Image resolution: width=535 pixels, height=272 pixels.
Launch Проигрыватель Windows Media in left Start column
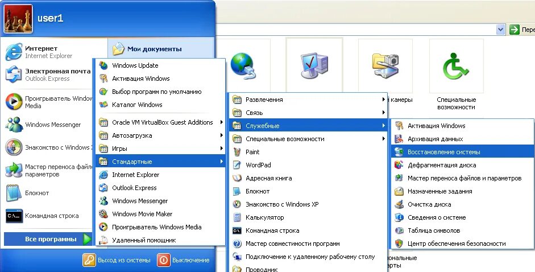(49, 102)
